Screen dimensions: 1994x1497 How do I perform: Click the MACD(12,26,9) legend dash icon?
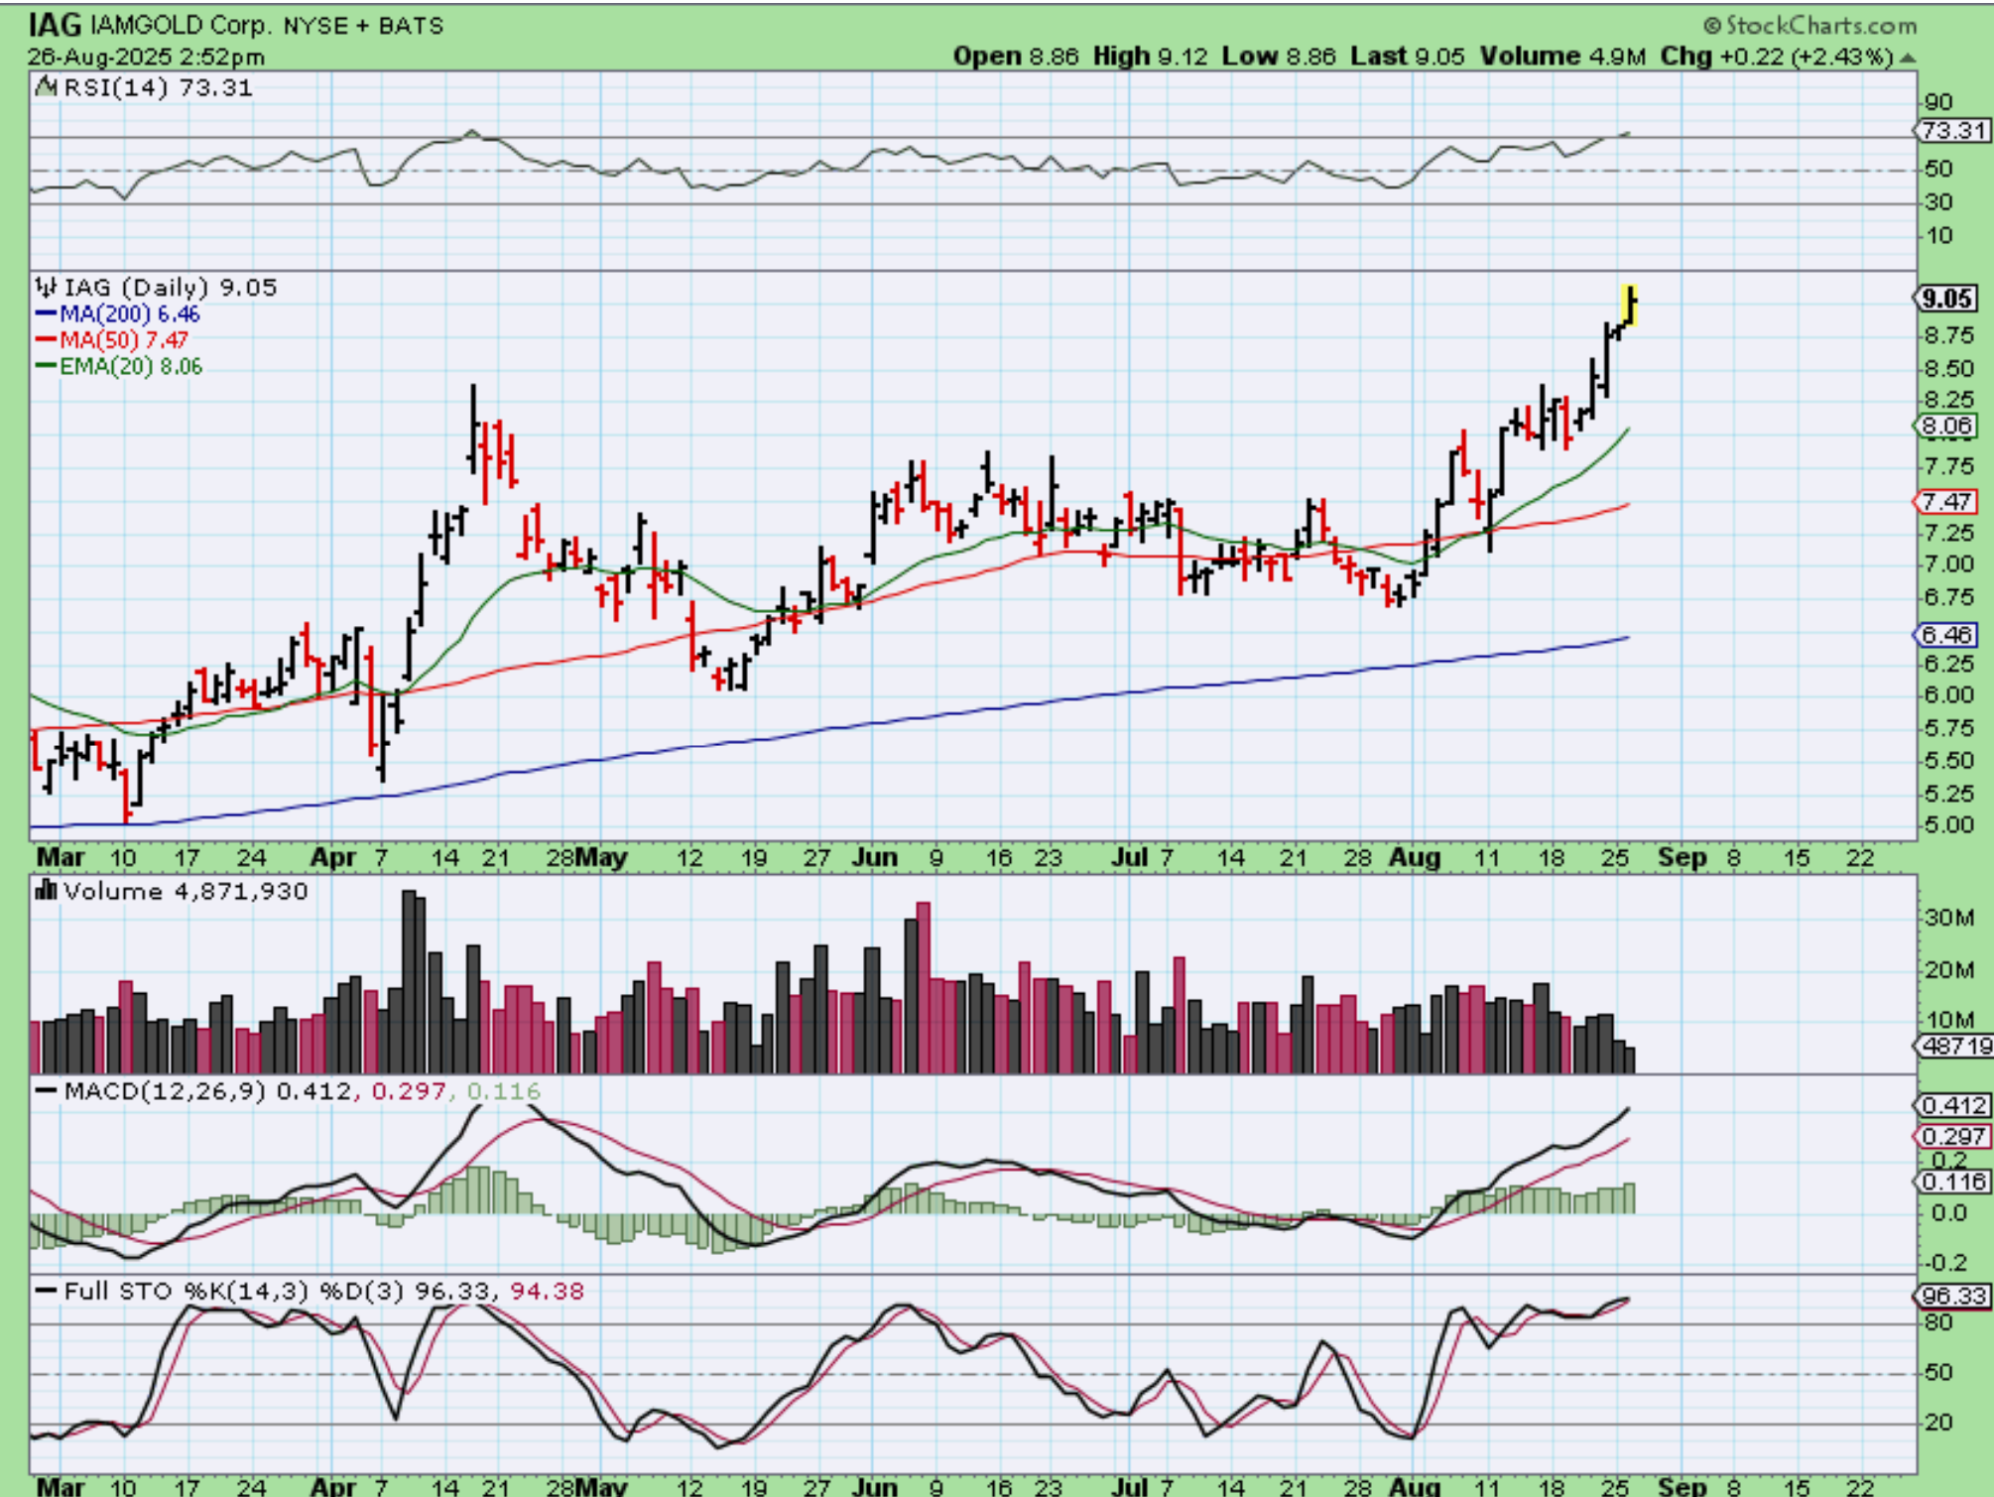(47, 1091)
